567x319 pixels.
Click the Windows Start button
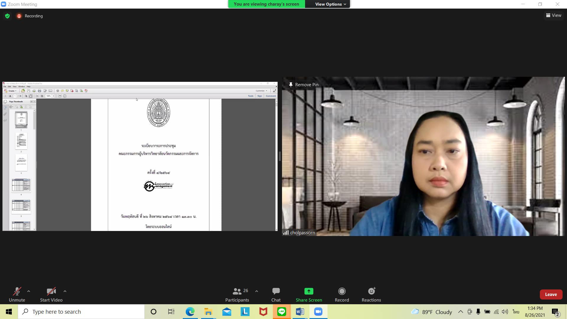click(x=9, y=312)
